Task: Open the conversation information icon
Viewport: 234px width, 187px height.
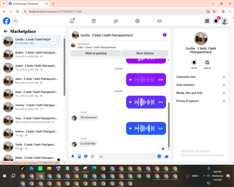Action: point(165,35)
